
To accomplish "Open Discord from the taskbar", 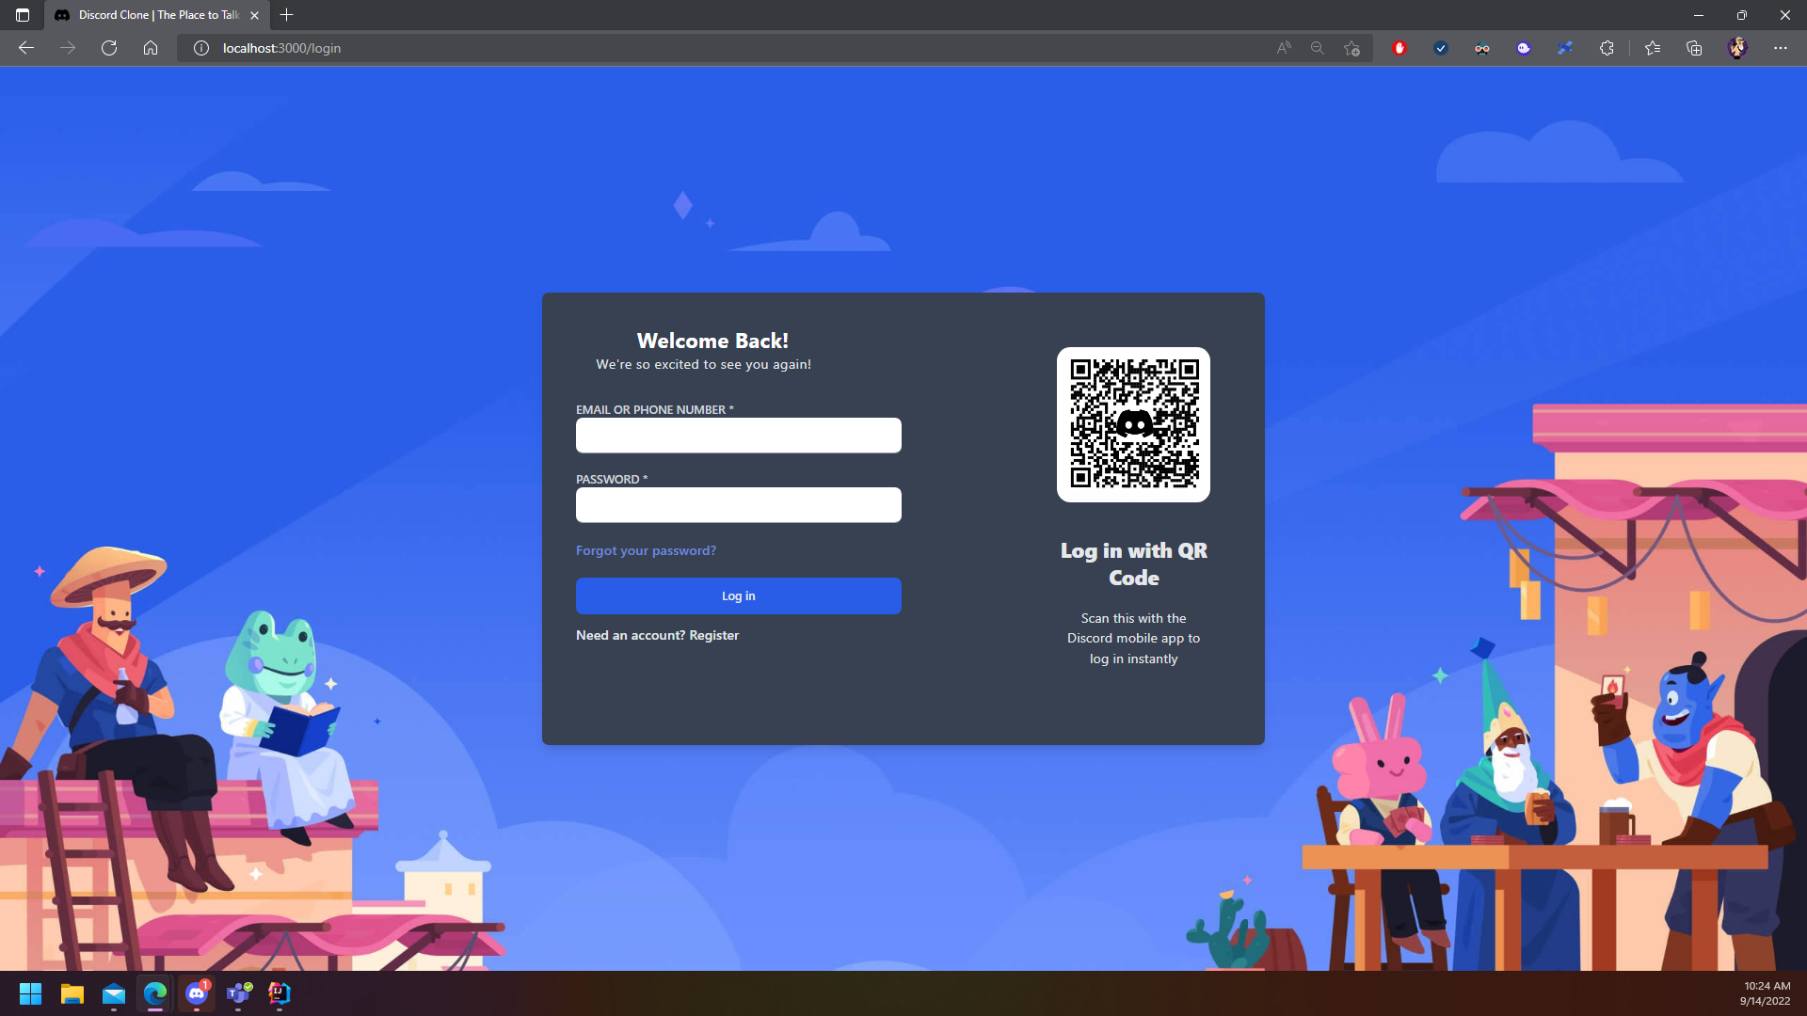I will (198, 994).
